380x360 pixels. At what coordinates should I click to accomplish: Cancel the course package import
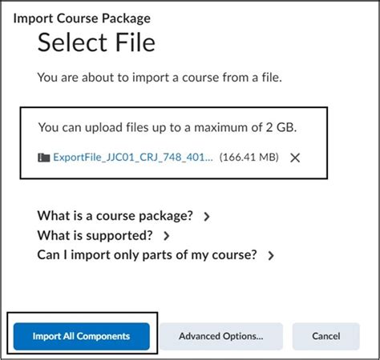(x=326, y=336)
